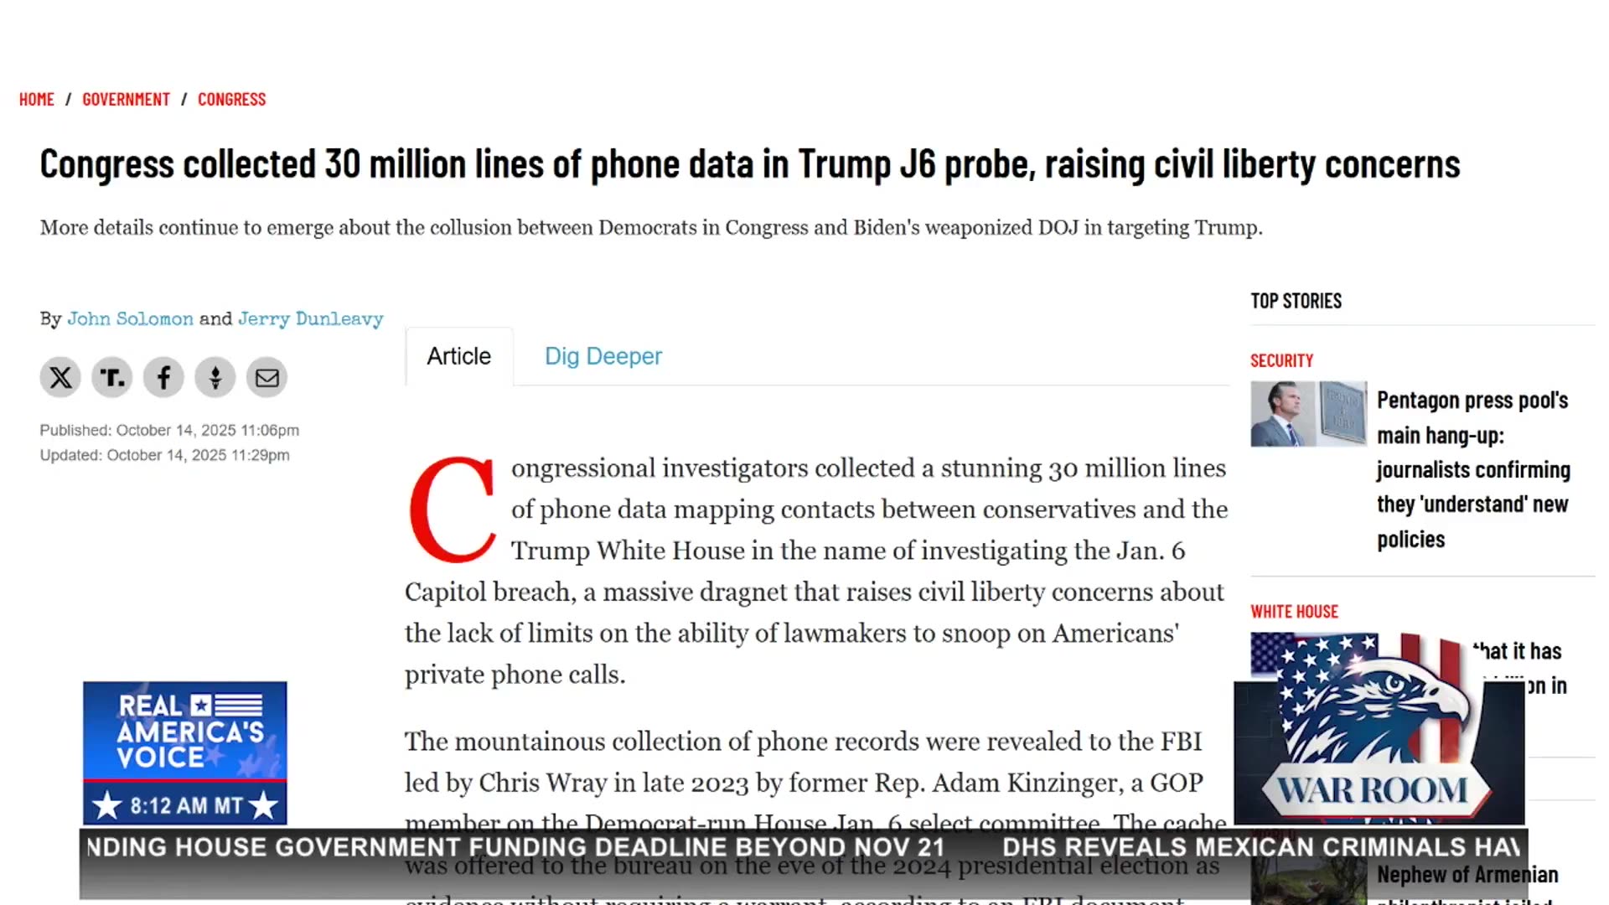
Task: Click the Facebook share icon
Action: point(163,378)
